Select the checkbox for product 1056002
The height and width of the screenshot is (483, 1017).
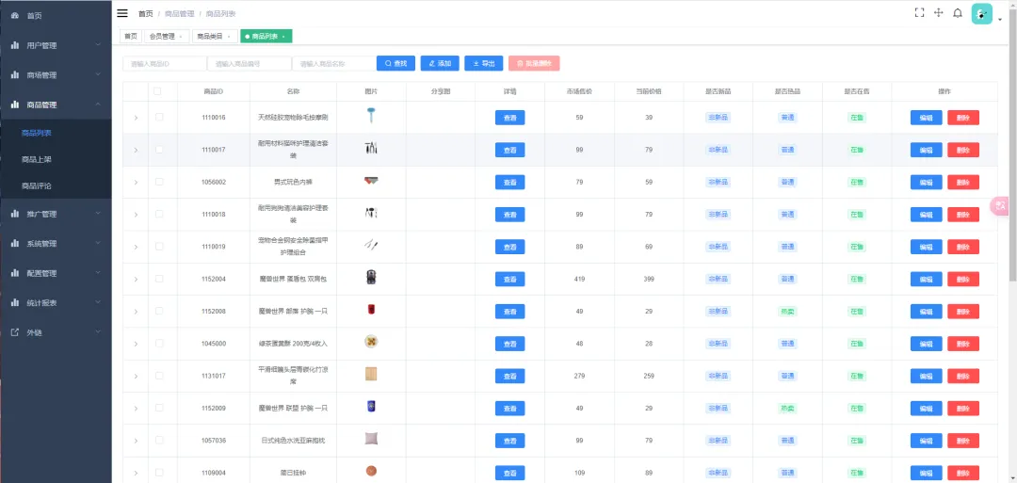click(x=159, y=182)
